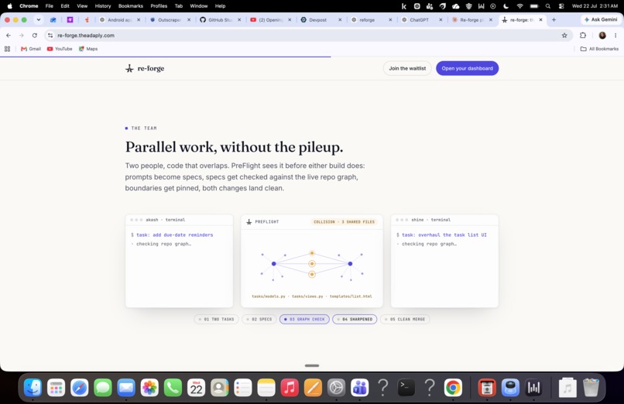Select the 03 Graph Check step pill
This screenshot has width=624, height=404.
pos(304,320)
